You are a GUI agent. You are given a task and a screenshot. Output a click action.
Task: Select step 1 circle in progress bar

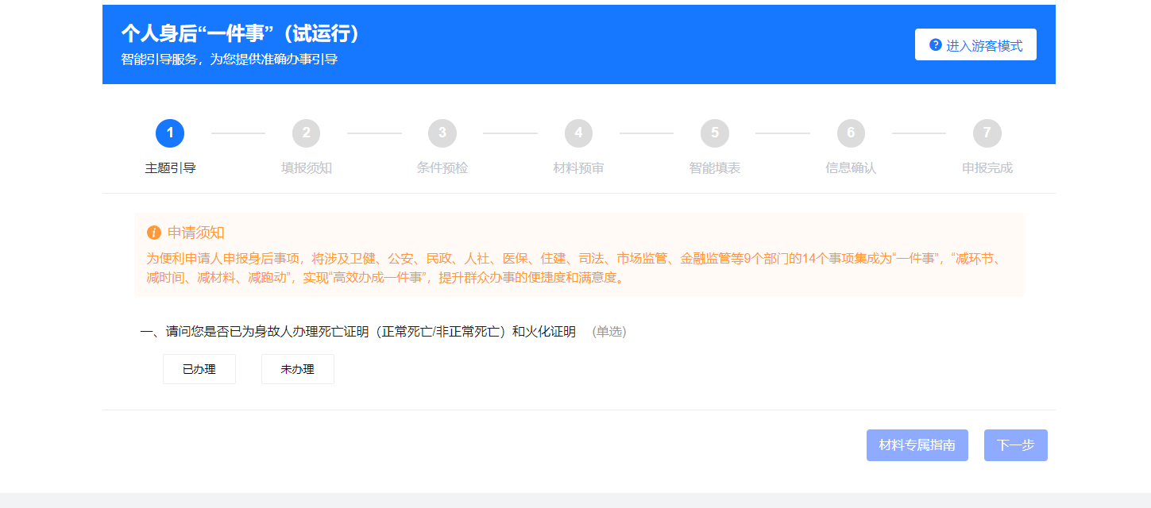pyautogui.click(x=170, y=133)
